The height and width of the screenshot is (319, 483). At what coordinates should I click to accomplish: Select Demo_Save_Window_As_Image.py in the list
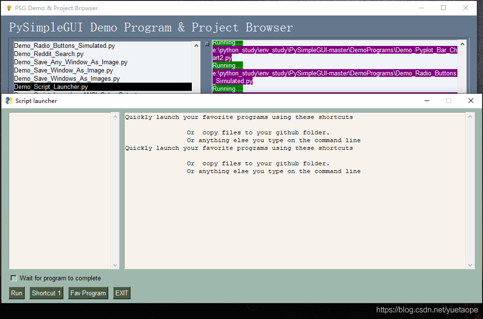point(102,71)
